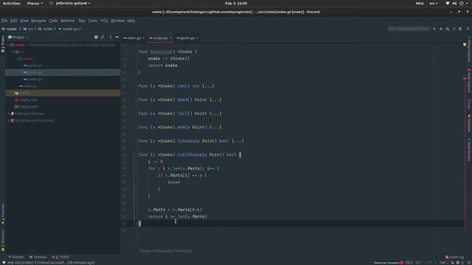This screenshot has height=265, width=472.
Task: Expand the Scratches and Consoles node
Action: [x=8, y=121]
